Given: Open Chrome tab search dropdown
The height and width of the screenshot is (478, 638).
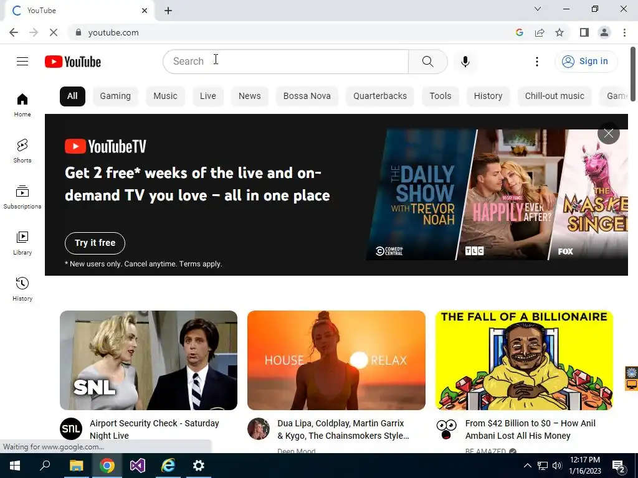Looking at the screenshot, I should (x=538, y=9).
